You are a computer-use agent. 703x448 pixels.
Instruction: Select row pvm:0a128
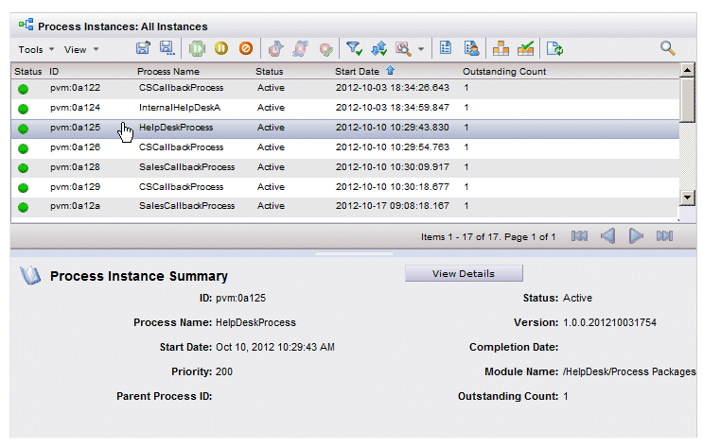click(344, 167)
